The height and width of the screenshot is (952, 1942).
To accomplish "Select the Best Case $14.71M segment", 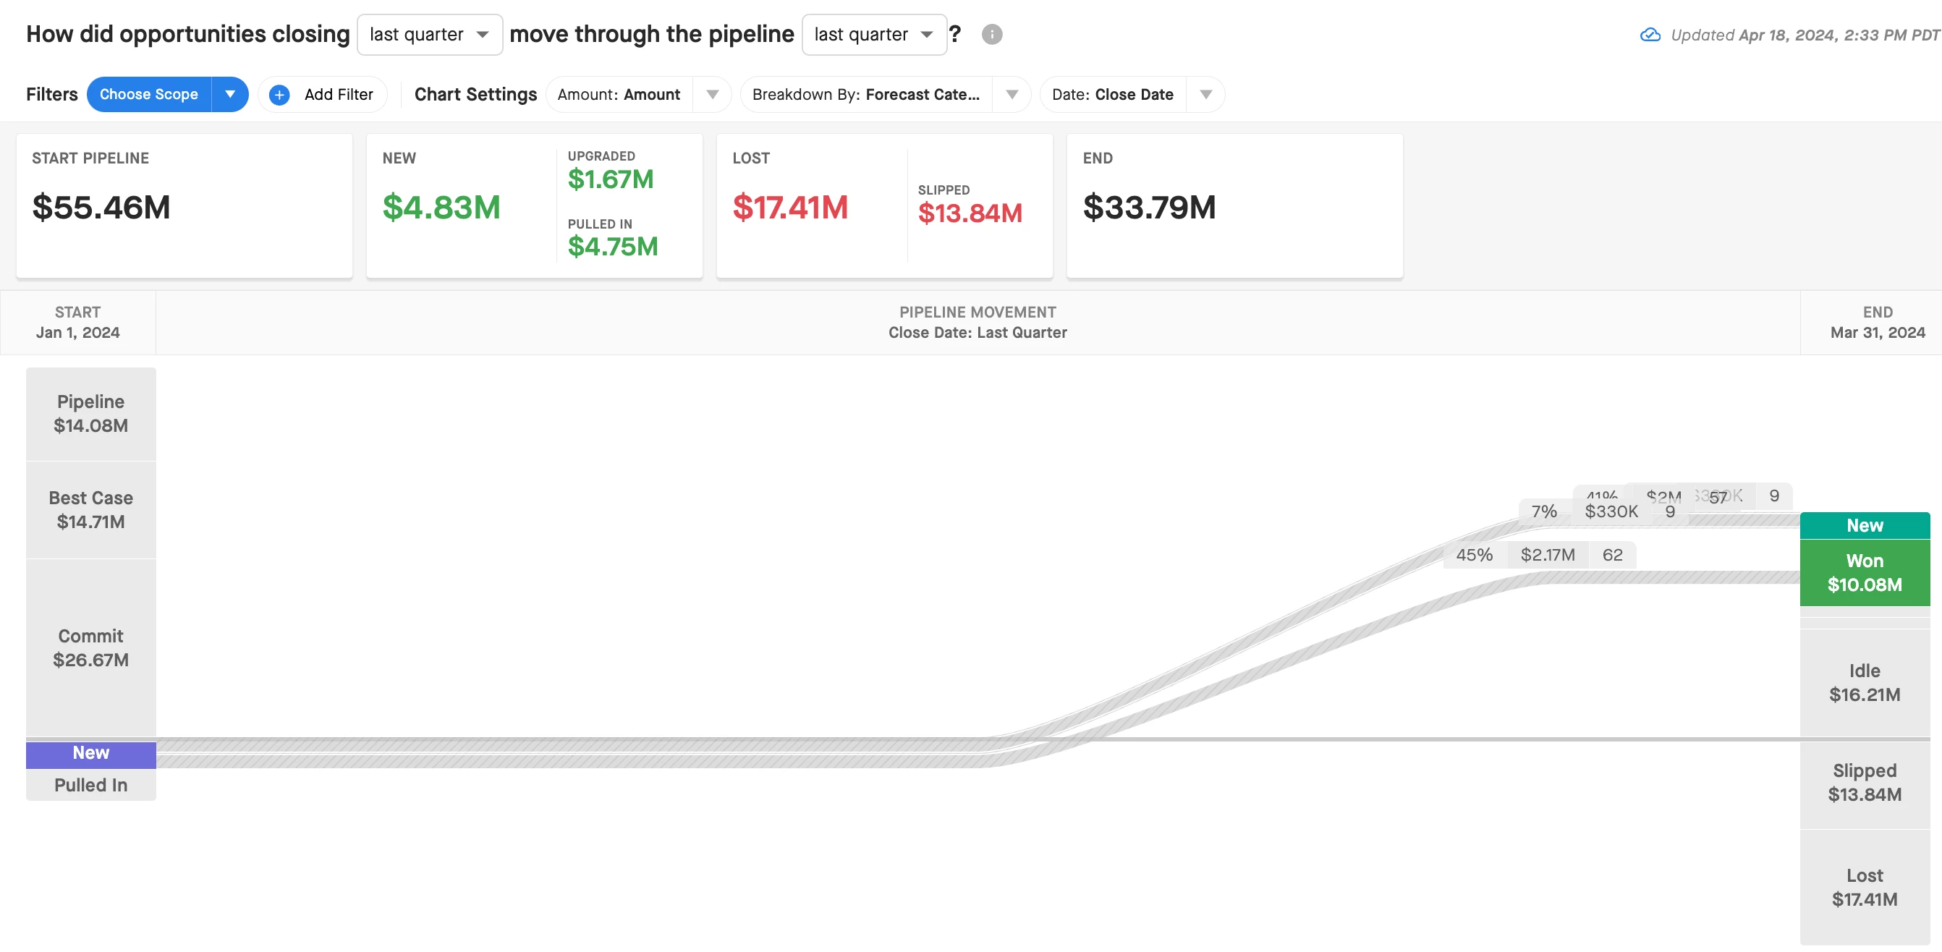I will [90, 509].
